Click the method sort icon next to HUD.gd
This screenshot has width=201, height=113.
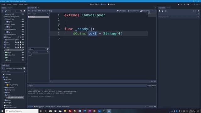click(x=48, y=49)
